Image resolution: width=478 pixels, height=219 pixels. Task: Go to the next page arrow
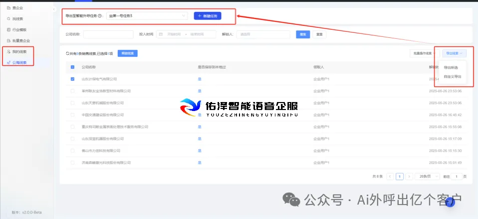click(x=410, y=176)
